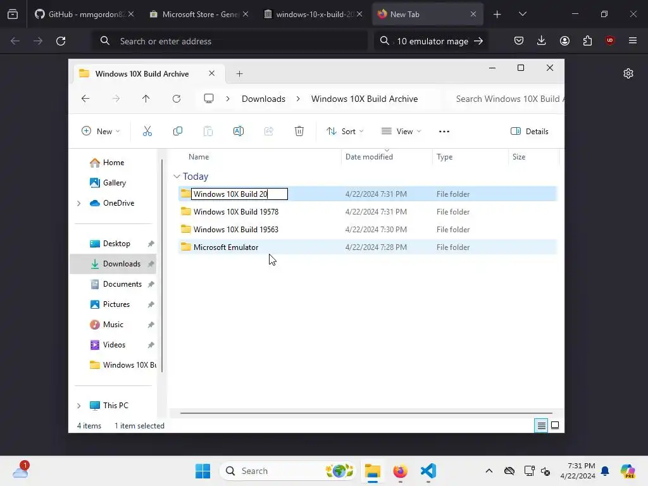Open the Sort dropdown
The image size is (648, 486).
345,132
